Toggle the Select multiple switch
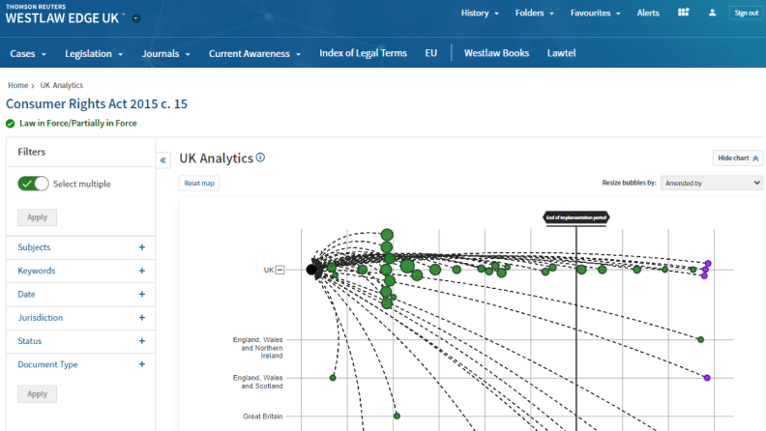The height and width of the screenshot is (431, 766). pos(33,184)
